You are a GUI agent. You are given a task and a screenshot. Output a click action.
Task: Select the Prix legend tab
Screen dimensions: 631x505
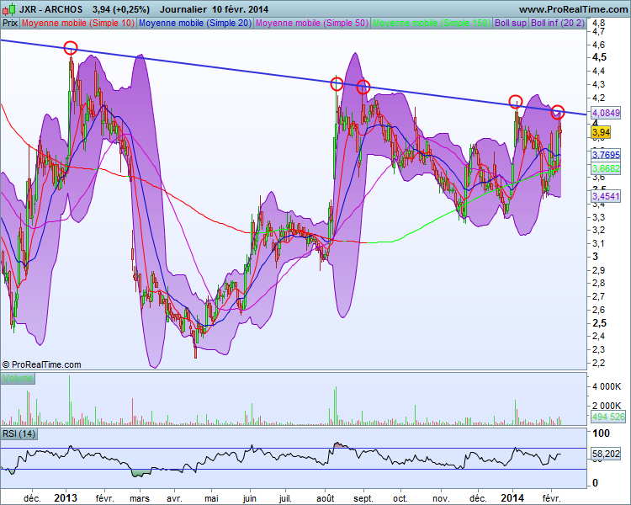(9, 23)
